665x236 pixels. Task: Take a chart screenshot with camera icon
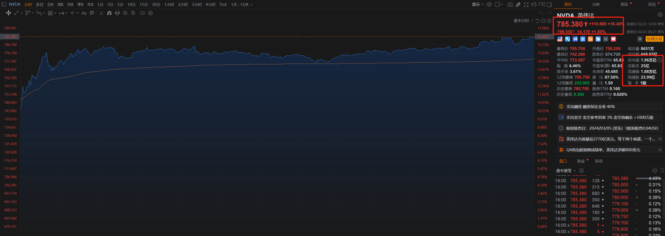[510, 4]
